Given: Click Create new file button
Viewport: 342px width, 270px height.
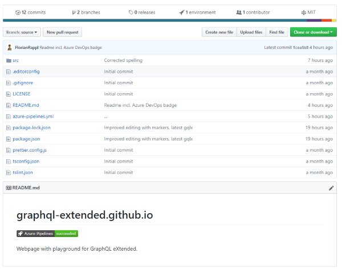Looking at the screenshot, I should [x=219, y=32].
